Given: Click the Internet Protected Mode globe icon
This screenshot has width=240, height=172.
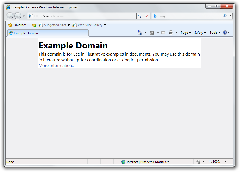Looking at the screenshot, I should click(123, 162).
